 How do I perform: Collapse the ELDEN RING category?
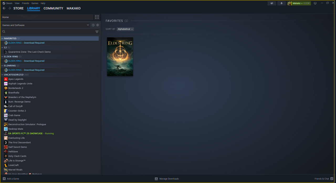(2, 56)
